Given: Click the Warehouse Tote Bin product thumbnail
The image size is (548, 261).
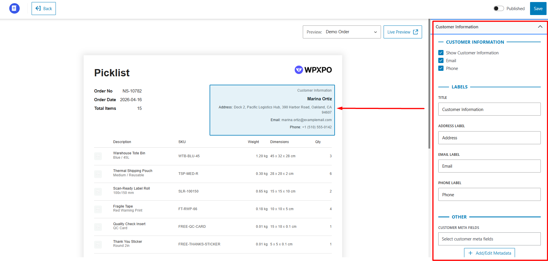Looking at the screenshot, I should click(98, 156).
